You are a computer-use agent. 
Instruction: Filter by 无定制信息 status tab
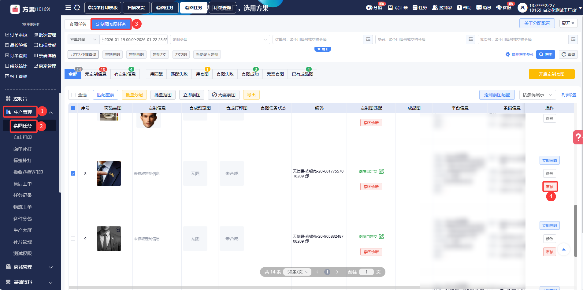96,74
